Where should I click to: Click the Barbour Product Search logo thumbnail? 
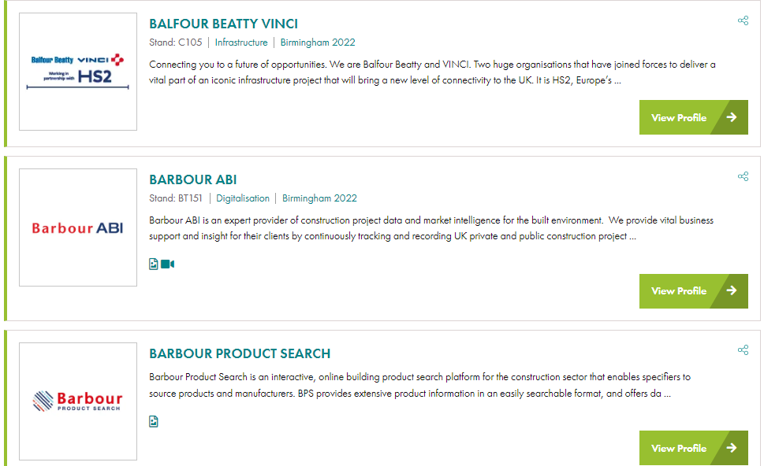[78, 401]
